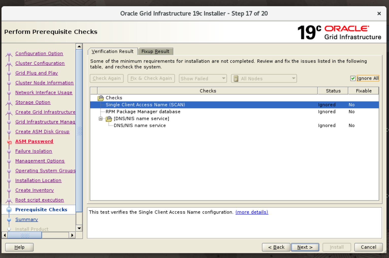Go to Cluster Configuration step

[x=40, y=63]
